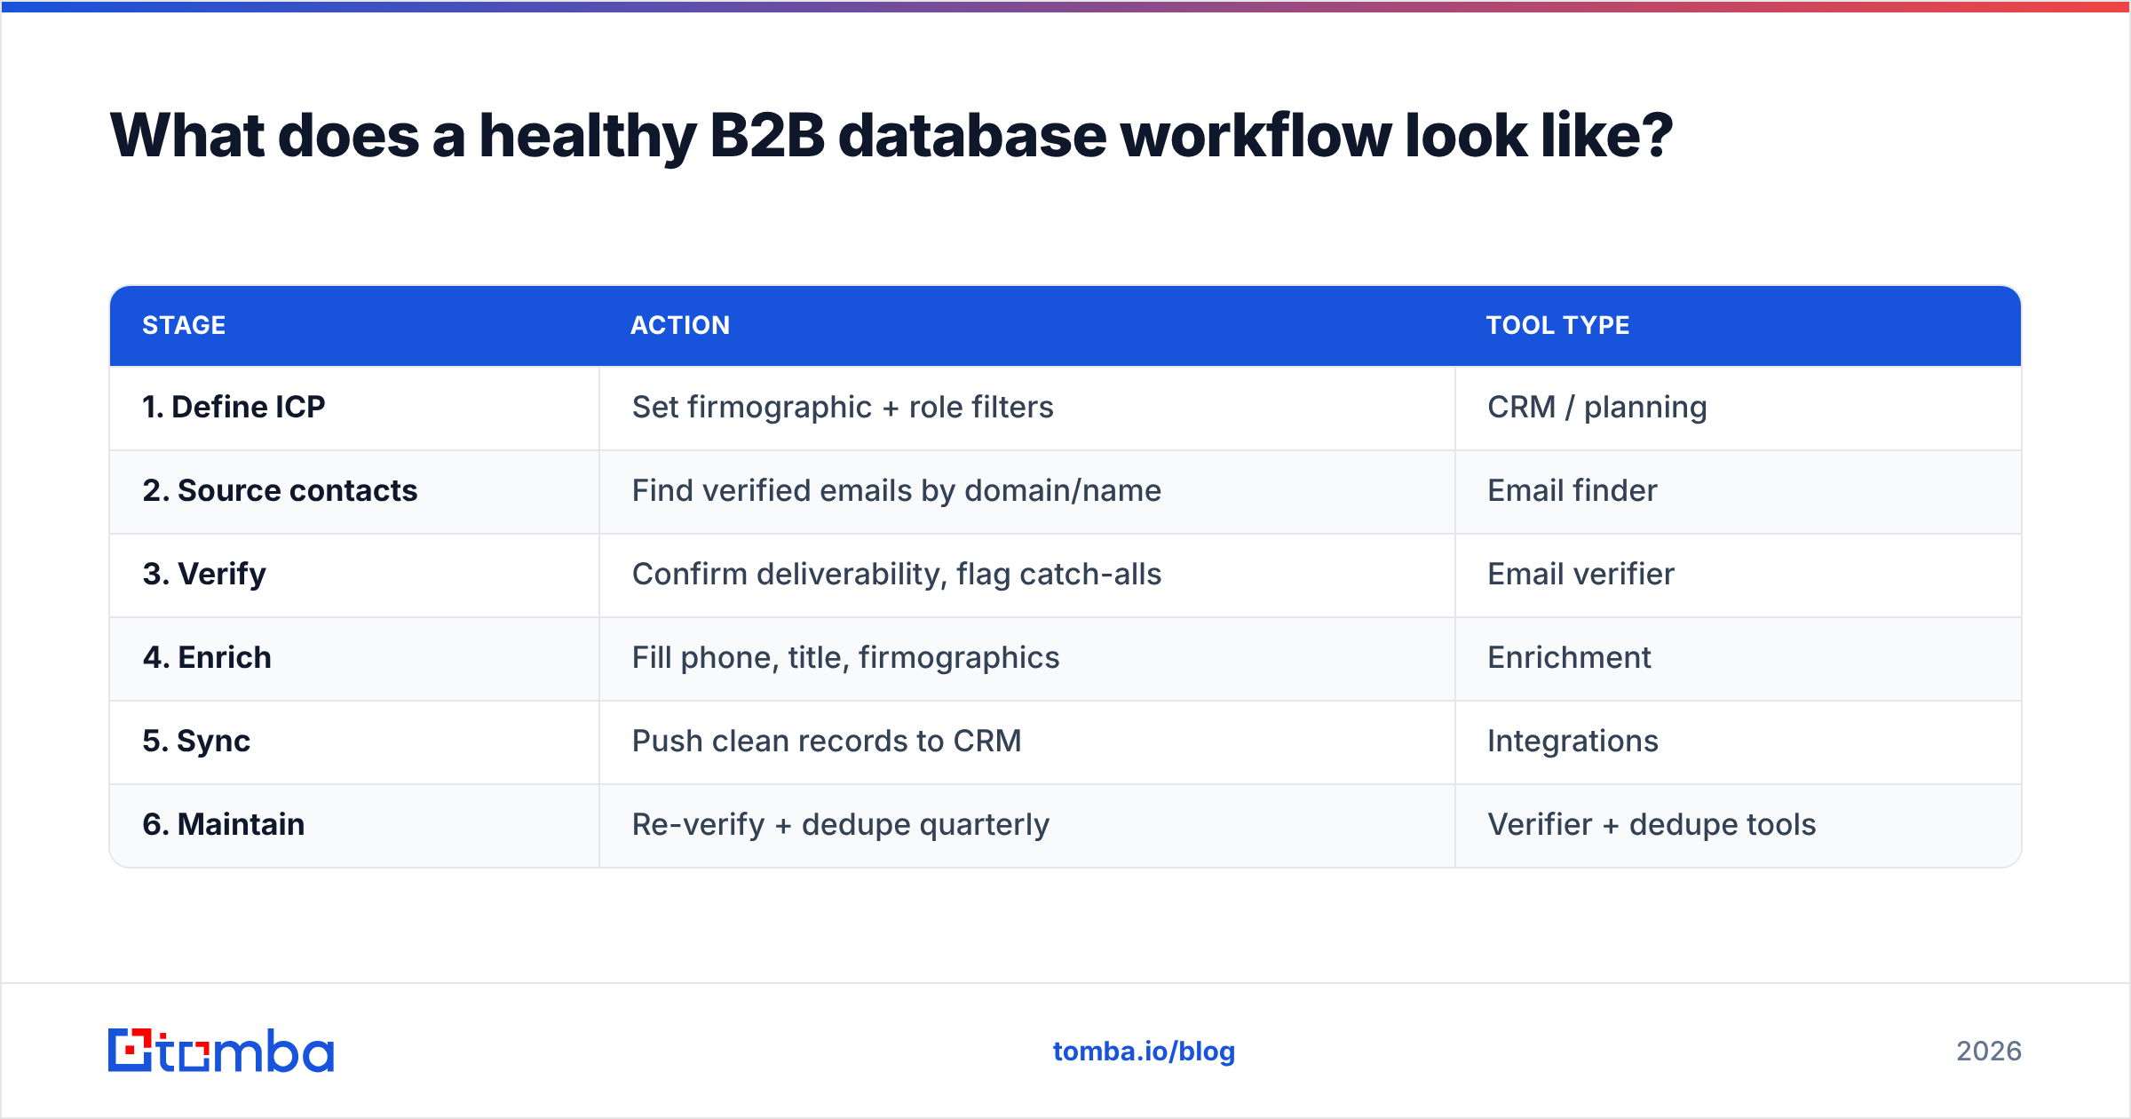The image size is (2131, 1119).
Task: Select the '2. Source contacts' cell
Action: (x=354, y=491)
